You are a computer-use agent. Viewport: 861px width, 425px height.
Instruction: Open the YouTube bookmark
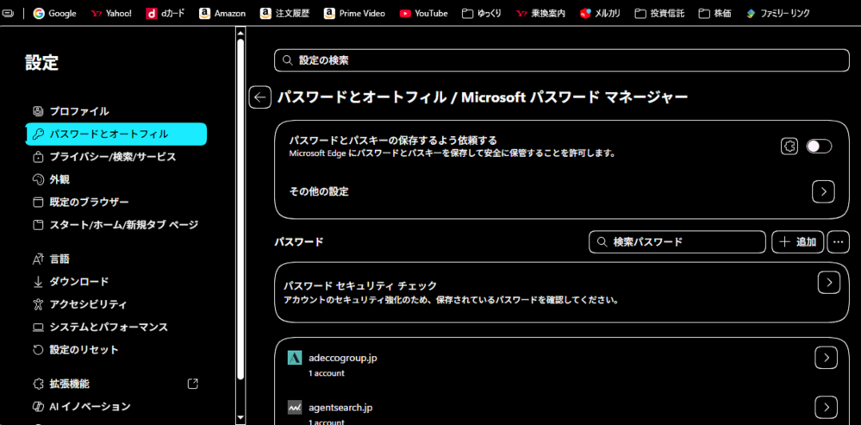click(x=423, y=13)
